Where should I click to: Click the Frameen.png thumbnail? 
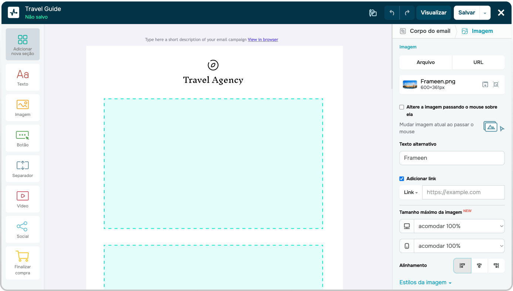[410, 85]
